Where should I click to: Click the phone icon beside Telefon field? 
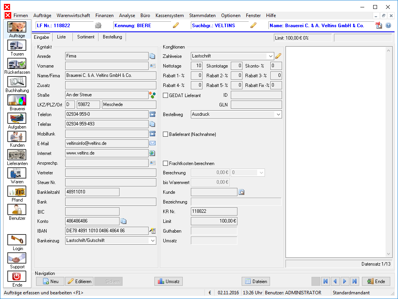152,114
